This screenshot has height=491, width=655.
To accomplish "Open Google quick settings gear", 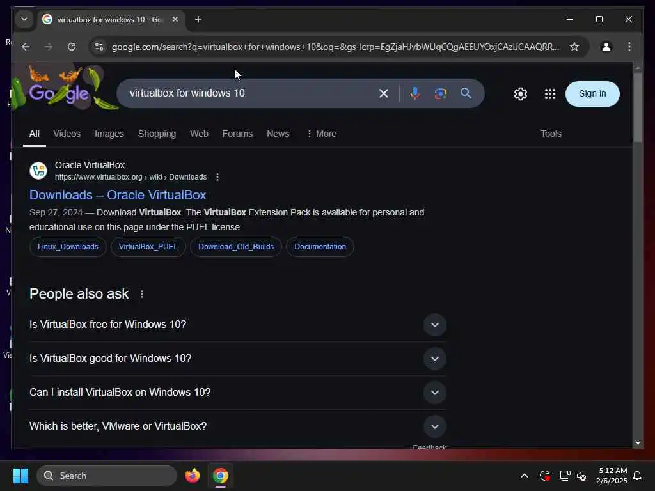I will pyautogui.click(x=521, y=94).
